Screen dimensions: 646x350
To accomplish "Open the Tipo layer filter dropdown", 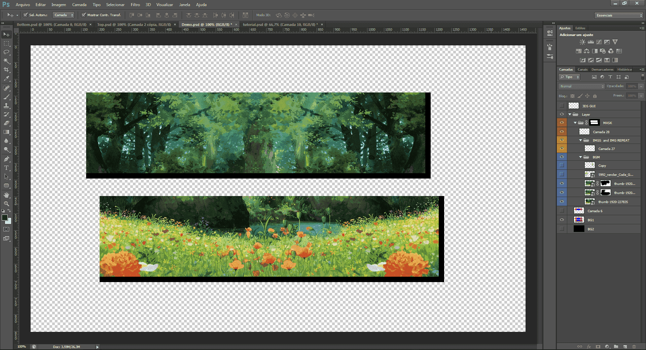I will click(x=569, y=77).
